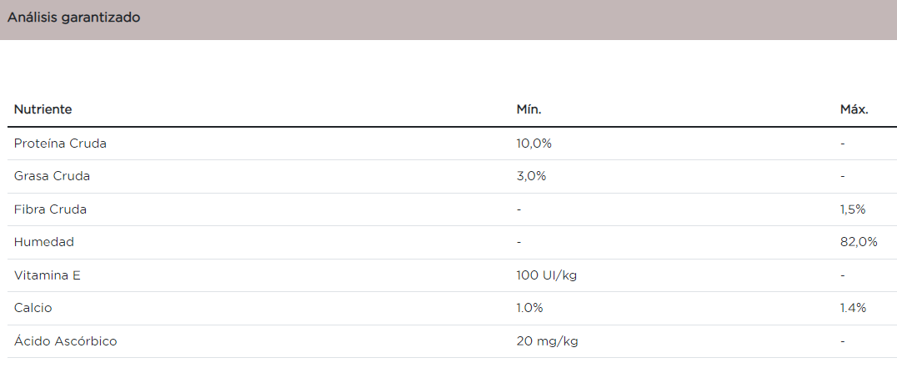This screenshot has width=897, height=373.
Task: Select the Fibra Cruda row label
Action: pos(50,209)
